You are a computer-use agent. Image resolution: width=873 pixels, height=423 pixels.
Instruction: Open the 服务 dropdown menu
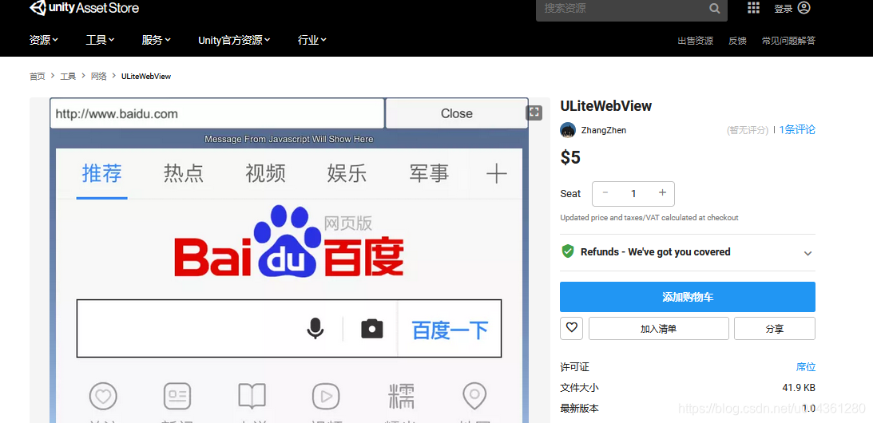coord(157,40)
